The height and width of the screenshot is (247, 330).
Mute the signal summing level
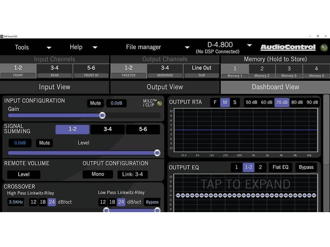[44, 143]
